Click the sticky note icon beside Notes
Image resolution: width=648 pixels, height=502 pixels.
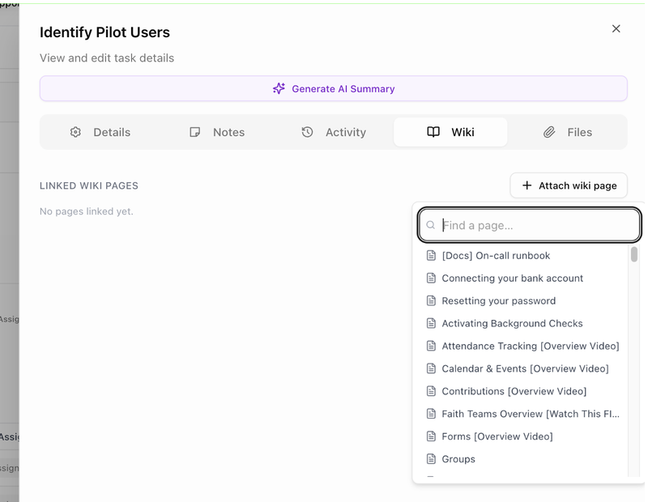pyautogui.click(x=194, y=132)
